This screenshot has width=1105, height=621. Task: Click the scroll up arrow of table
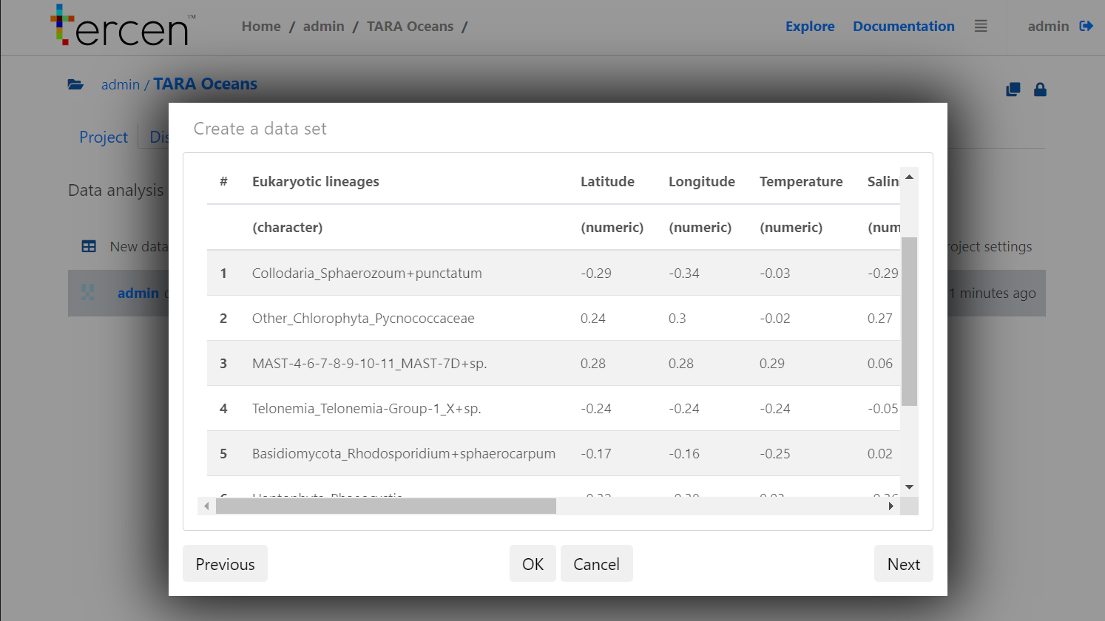pos(909,177)
